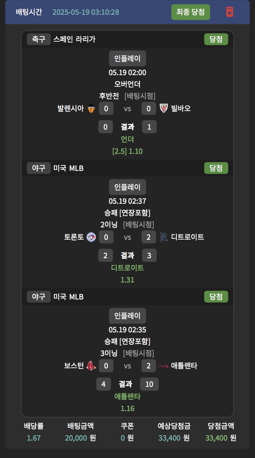Click the Detroit Tigers logo
The width and height of the screenshot is (255, 458).
(163, 237)
